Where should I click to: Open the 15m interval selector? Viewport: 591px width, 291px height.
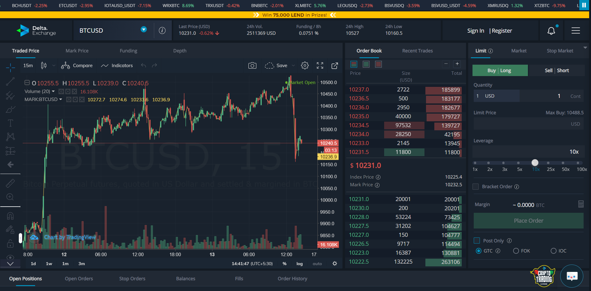[x=28, y=66]
